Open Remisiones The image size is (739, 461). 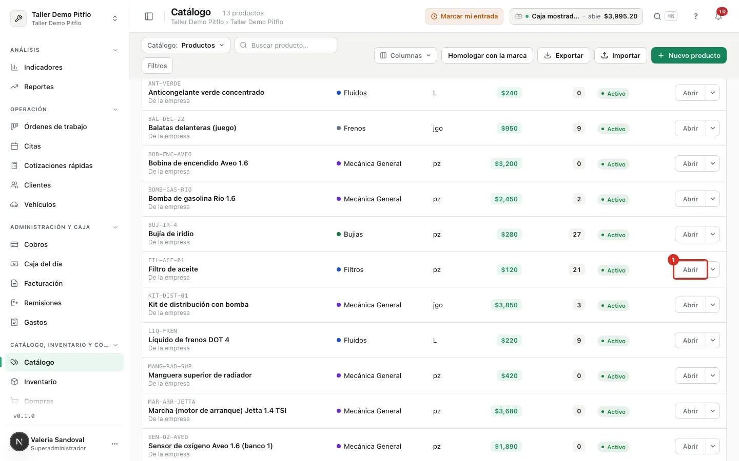pos(64,303)
